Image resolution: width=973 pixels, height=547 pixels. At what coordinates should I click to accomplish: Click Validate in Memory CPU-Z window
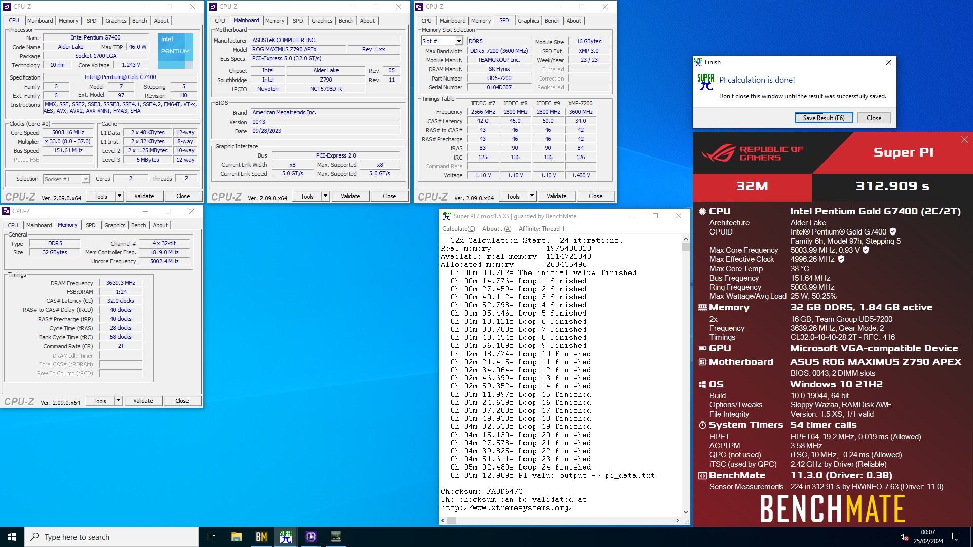tap(143, 401)
